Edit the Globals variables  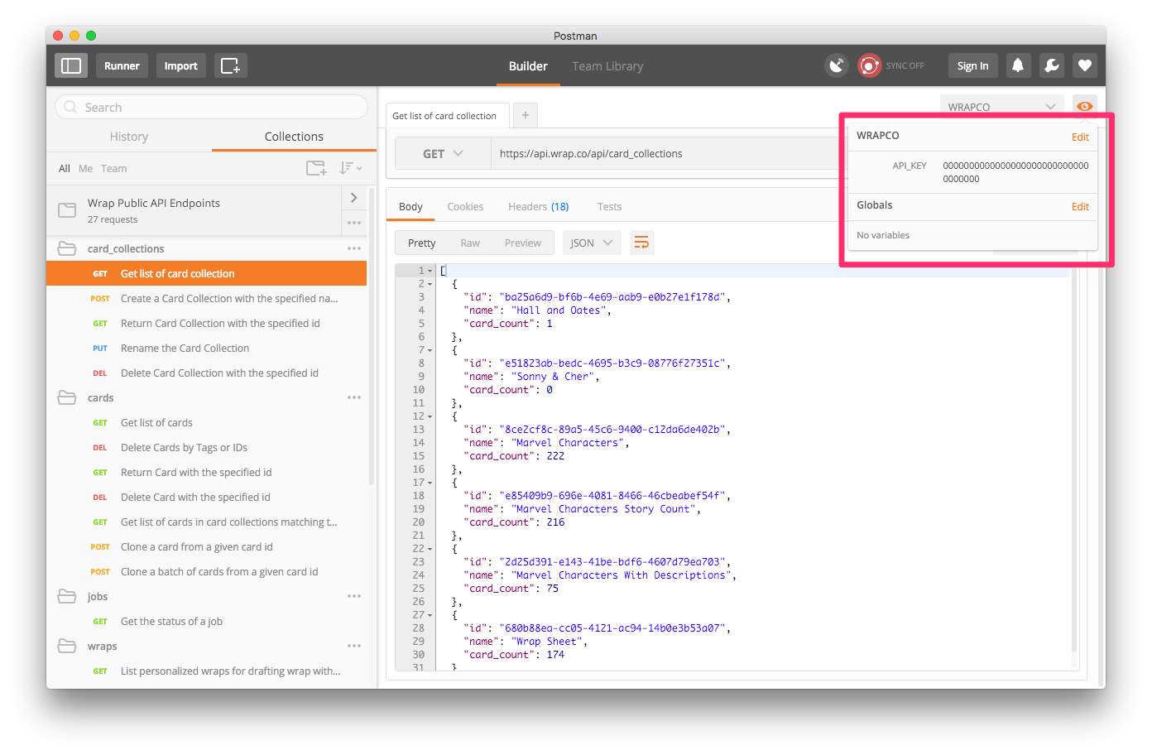tap(1080, 206)
